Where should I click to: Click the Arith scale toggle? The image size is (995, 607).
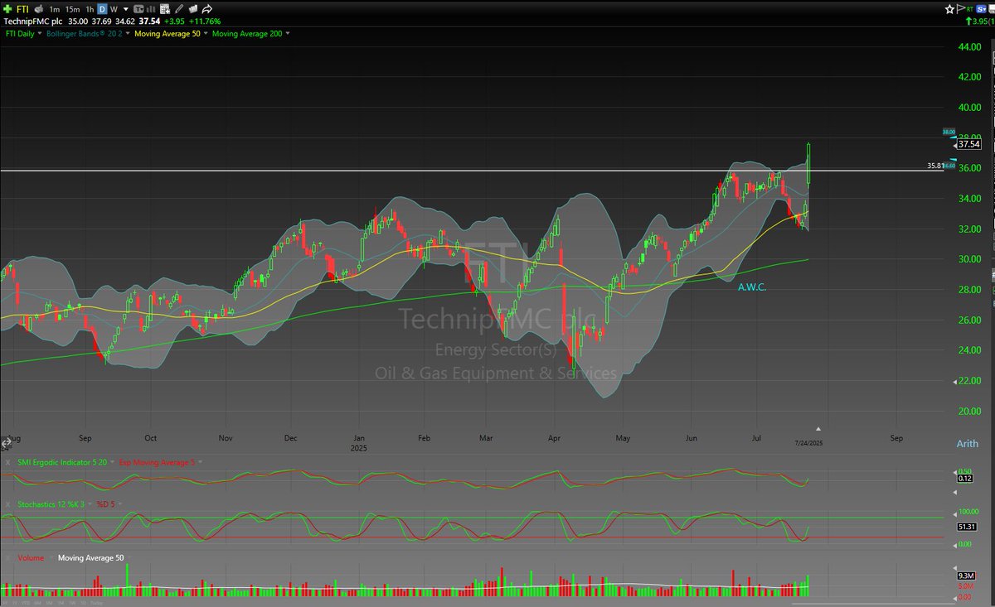(967, 443)
